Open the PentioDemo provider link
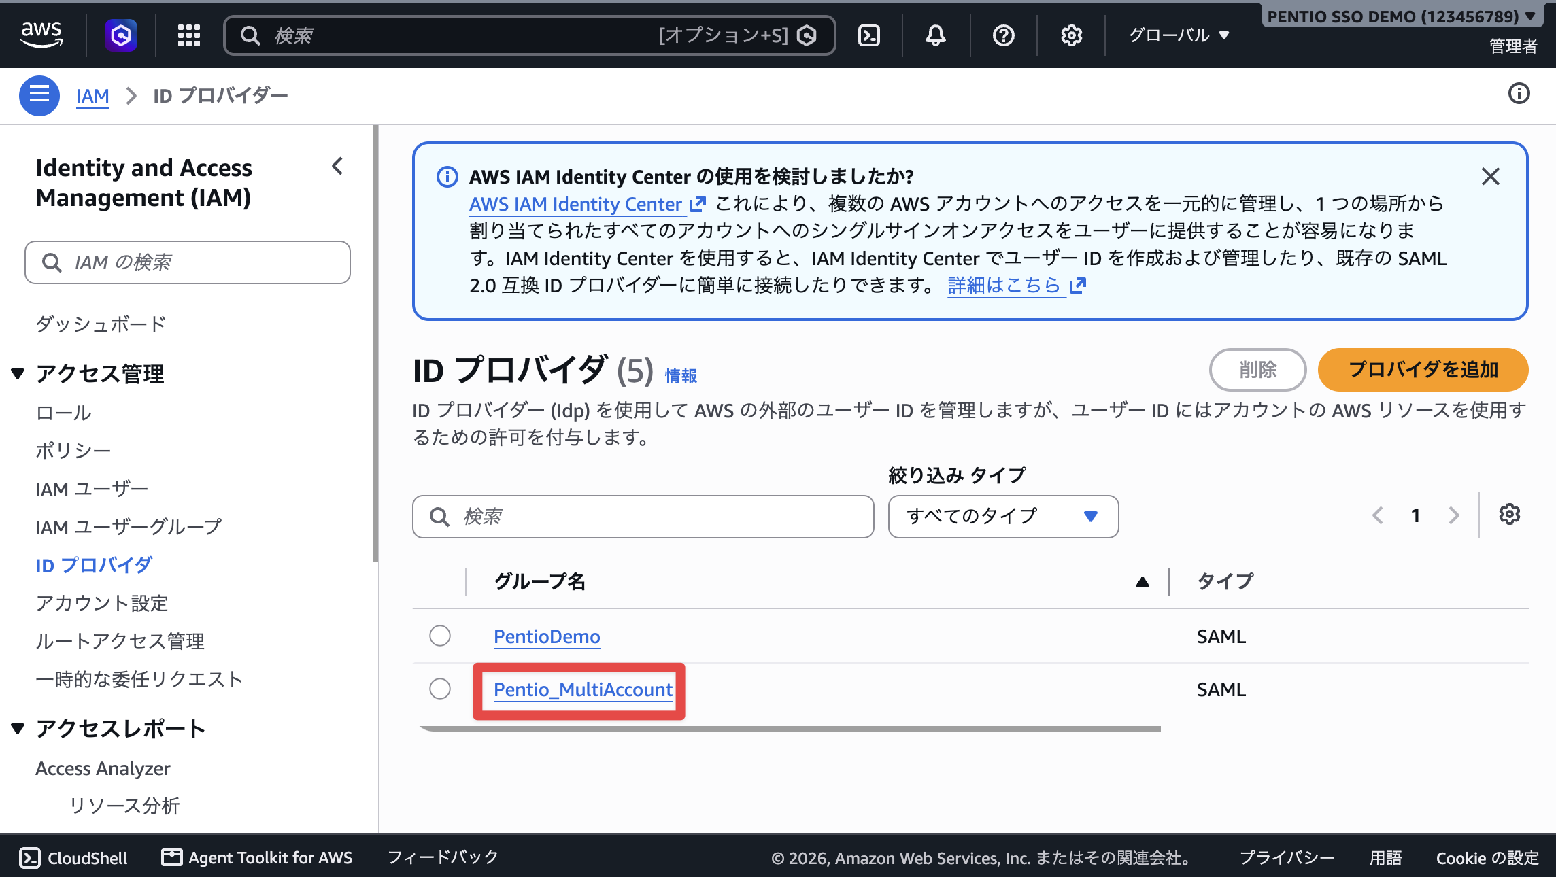The image size is (1556, 877). (x=547, y=636)
